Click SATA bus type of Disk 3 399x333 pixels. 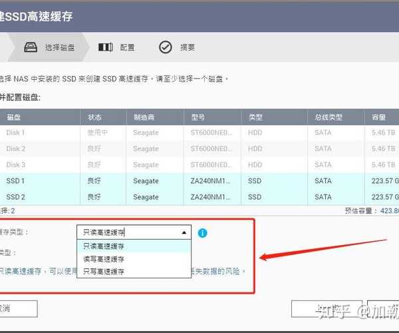point(323,165)
